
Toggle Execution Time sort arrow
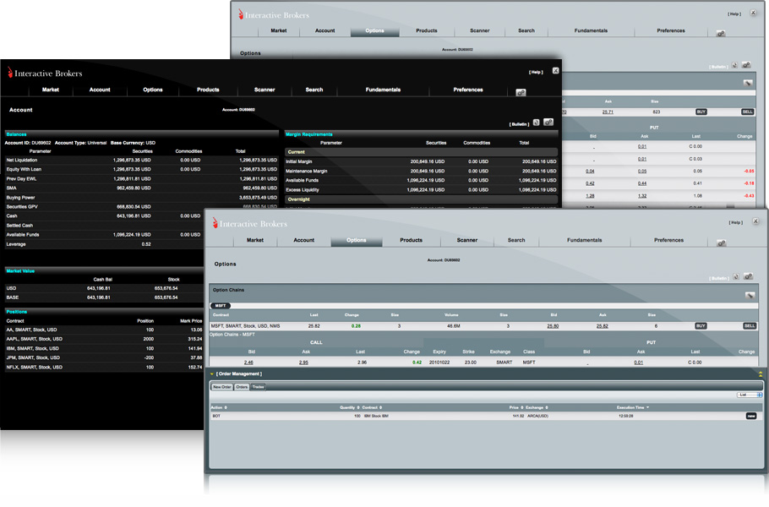tap(648, 407)
